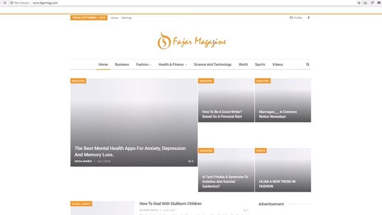Visit the Facebook icon in top bar
The image size is (382, 215).
[x=309, y=18]
